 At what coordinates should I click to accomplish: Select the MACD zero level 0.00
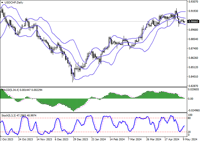click(x=191, y=99)
